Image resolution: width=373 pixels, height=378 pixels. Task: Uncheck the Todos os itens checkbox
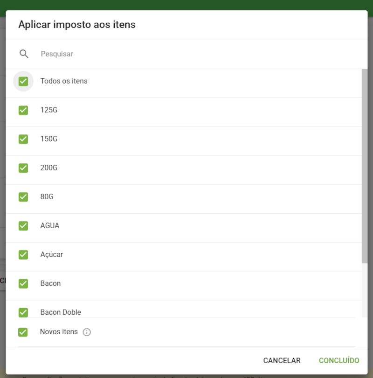tap(23, 81)
